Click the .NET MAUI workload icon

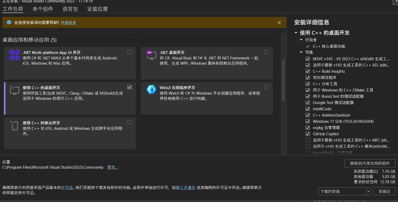[15, 55]
